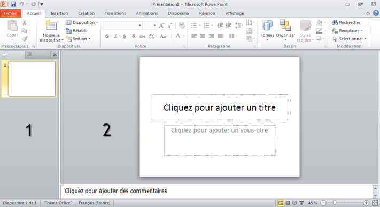Toggle italic I formatting
380x207 pixels.
(x=115, y=36)
